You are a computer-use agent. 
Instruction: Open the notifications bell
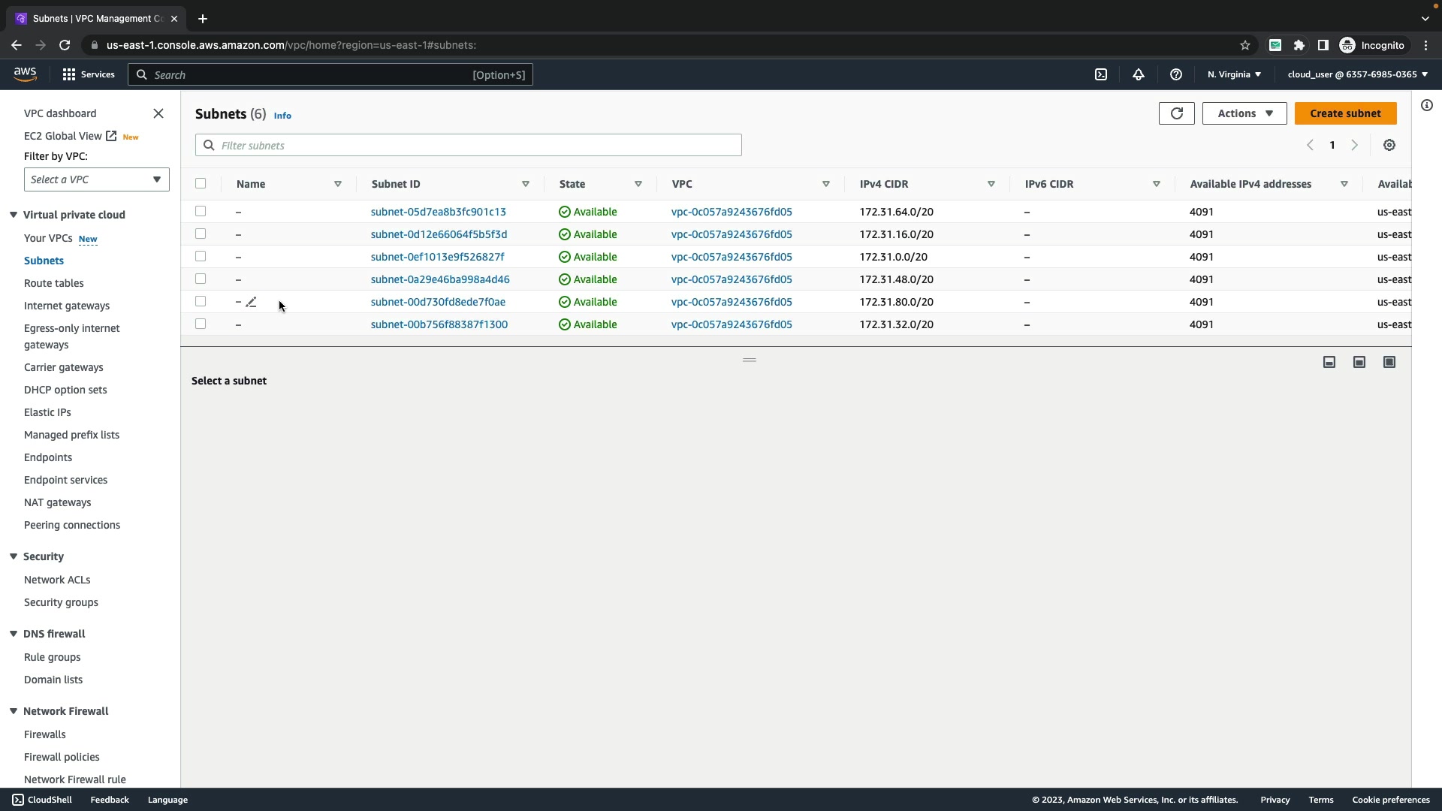(1139, 74)
